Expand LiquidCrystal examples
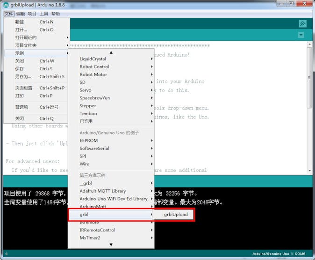Viewport: 315px width, 260px height. pos(111,59)
